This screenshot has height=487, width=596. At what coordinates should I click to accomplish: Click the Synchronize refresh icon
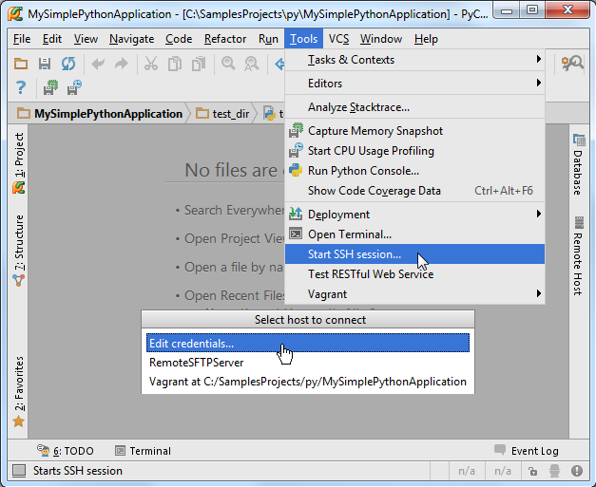pos(68,64)
